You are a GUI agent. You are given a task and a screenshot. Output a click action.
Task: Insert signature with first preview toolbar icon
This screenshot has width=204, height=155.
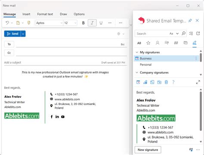tap(138, 82)
